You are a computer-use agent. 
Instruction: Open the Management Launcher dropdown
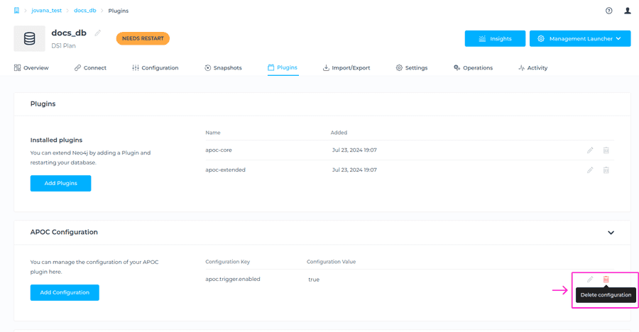tap(580, 38)
